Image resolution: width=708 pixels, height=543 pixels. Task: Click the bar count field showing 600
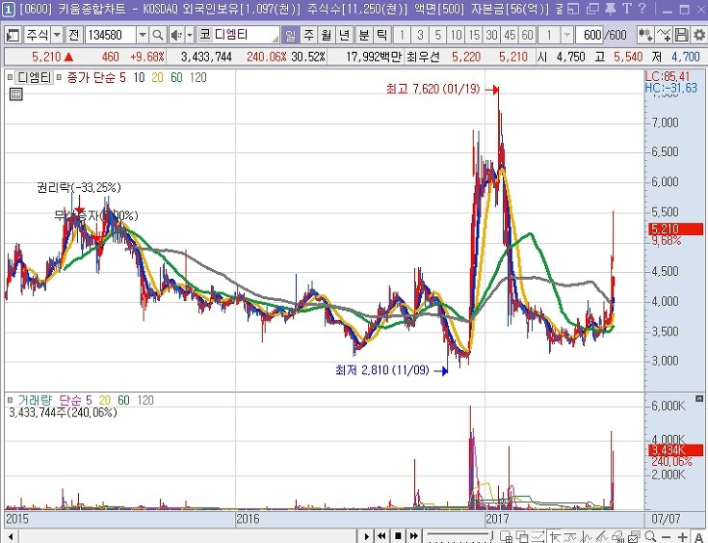coord(590,35)
